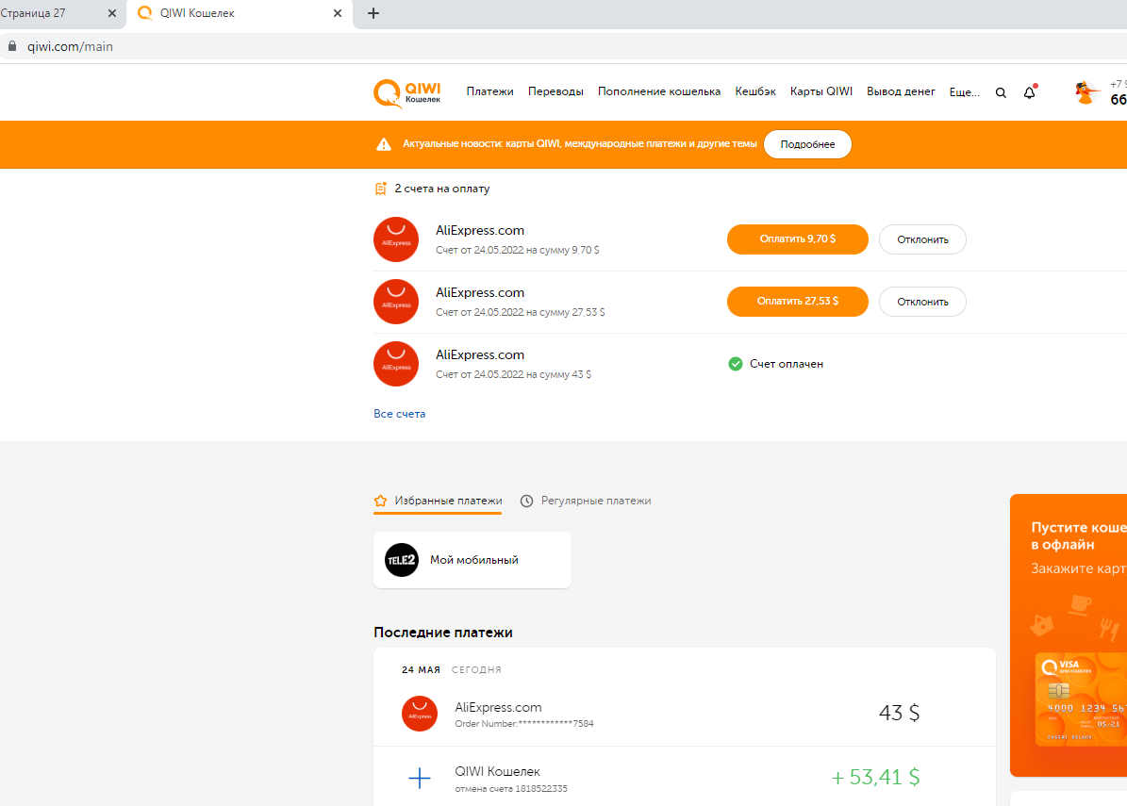The width and height of the screenshot is (1127, 806).
Task: Click the '+ 53,41 $' amount
Action: click(875, 778)
